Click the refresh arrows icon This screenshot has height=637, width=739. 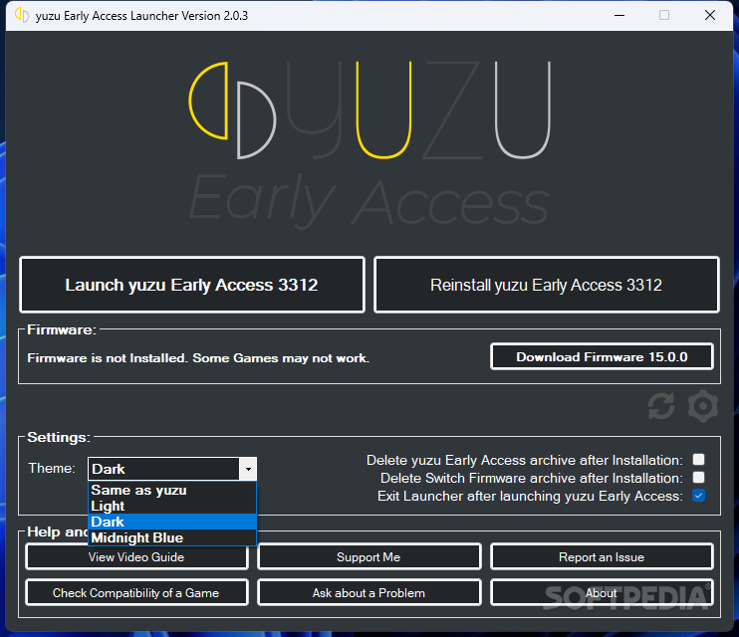pyautogui.click(x=660, y=406)
